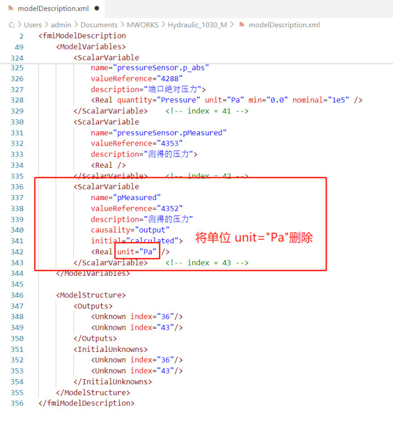Click Outputs opening tag

pyautogui.click(x=93, y=306)
